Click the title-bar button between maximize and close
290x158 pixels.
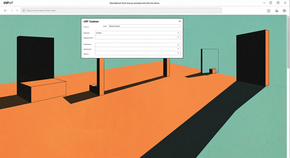pos(278,3)
